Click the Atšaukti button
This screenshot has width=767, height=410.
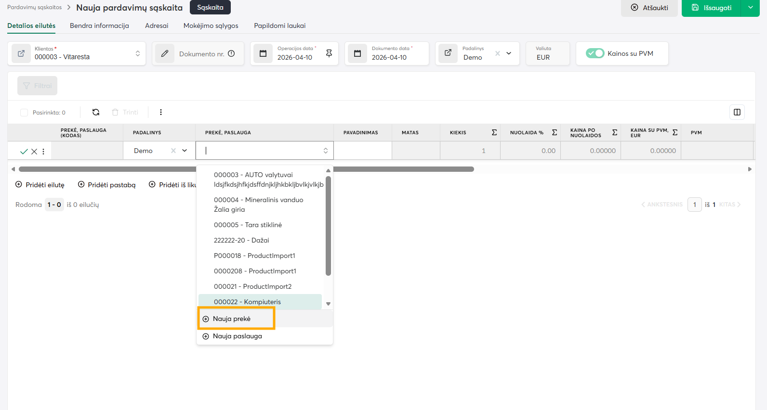point(649,8)
